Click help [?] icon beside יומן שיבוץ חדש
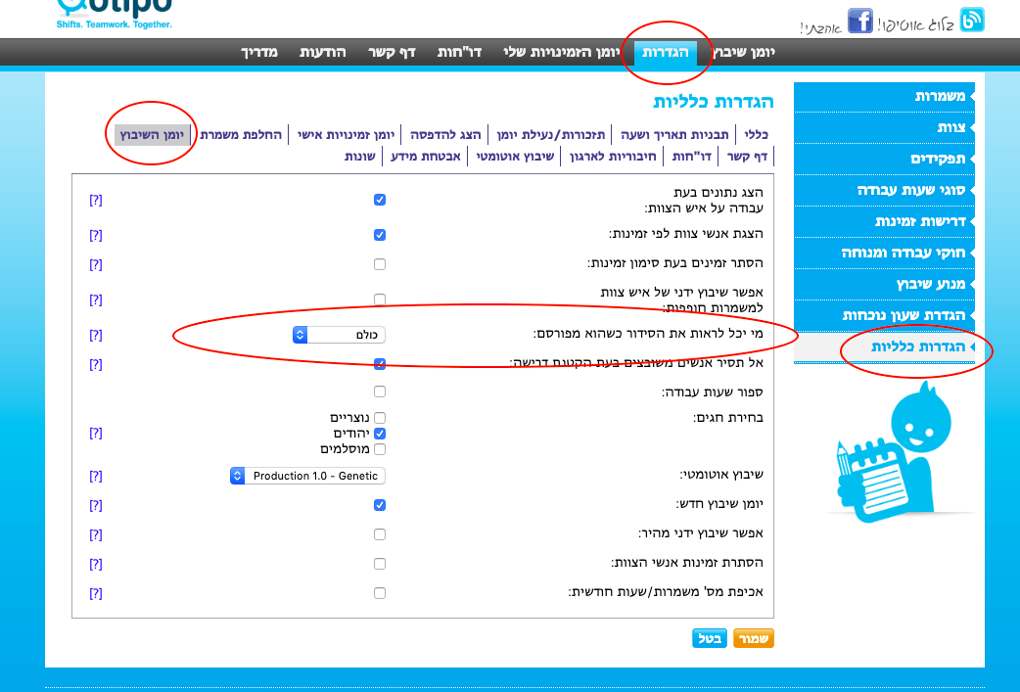This screenshot has height=692, width=1020. coord(96,505)
